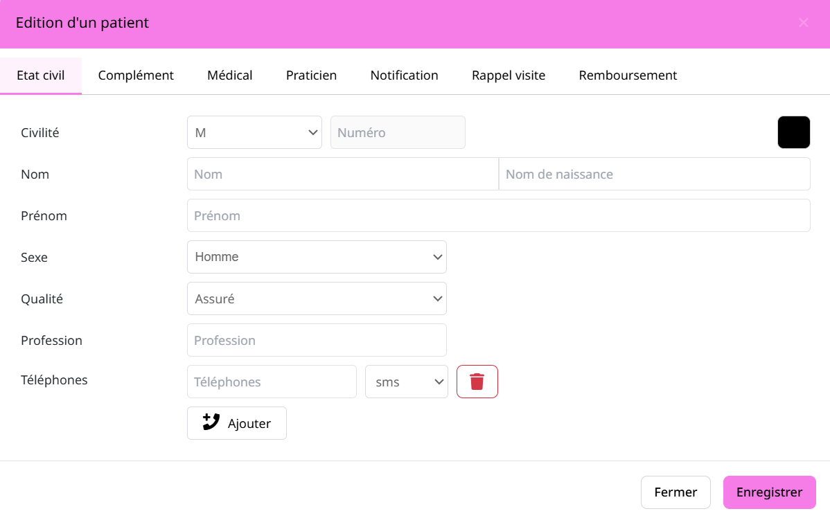830x518 pixels.
Task: Click the red trash delete phone icon
Action: (x=477, y=382)
